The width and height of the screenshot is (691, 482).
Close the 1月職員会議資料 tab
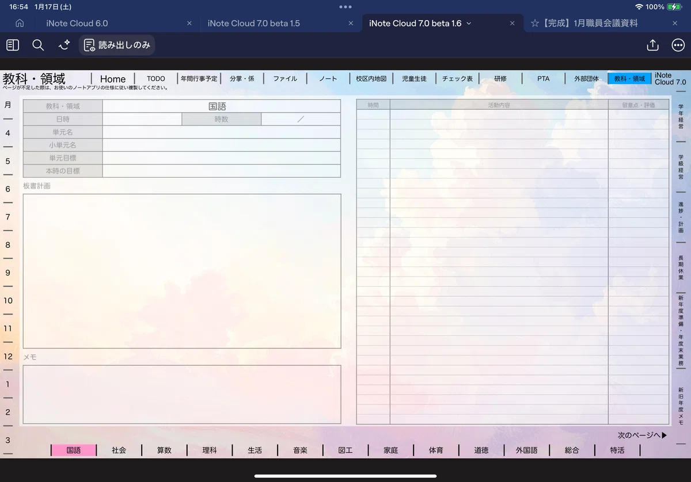click(675, 23)
